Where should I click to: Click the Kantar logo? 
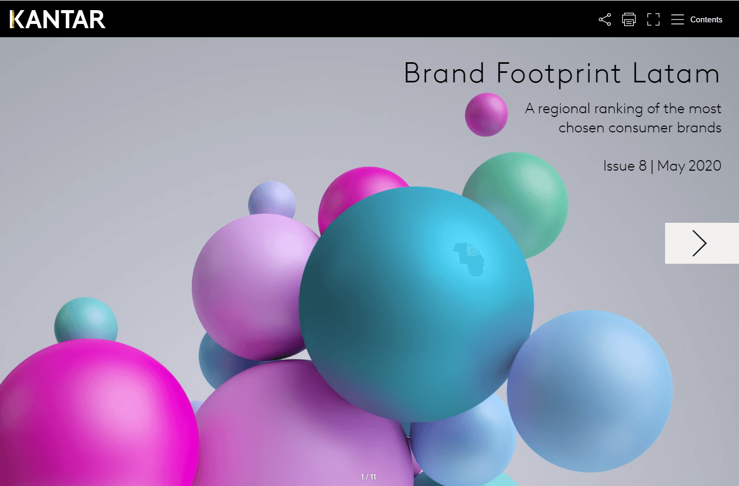tap(57, 19)
